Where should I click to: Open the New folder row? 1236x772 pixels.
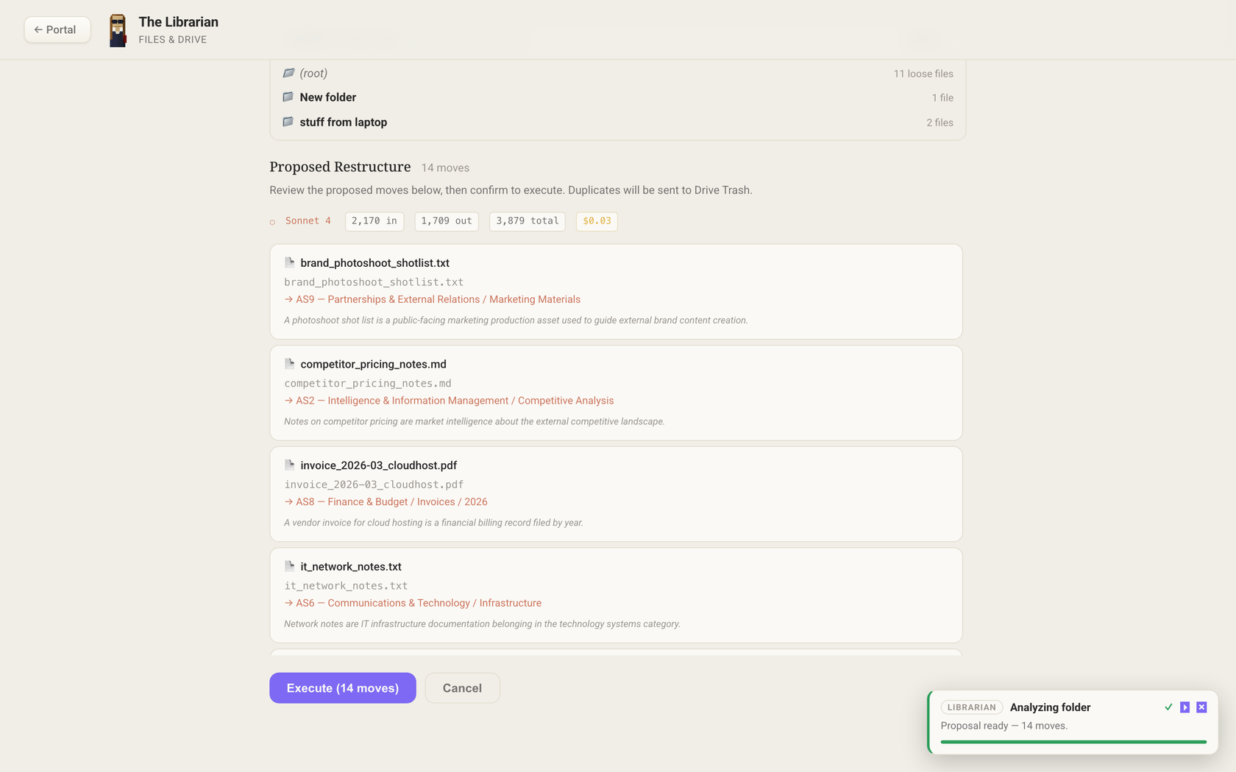click(x=618, y=97)
